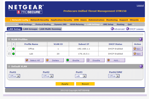This screenshot has width=149, height=99.
Task: Check the Office profile checkbox
Action: click(9, 49)
